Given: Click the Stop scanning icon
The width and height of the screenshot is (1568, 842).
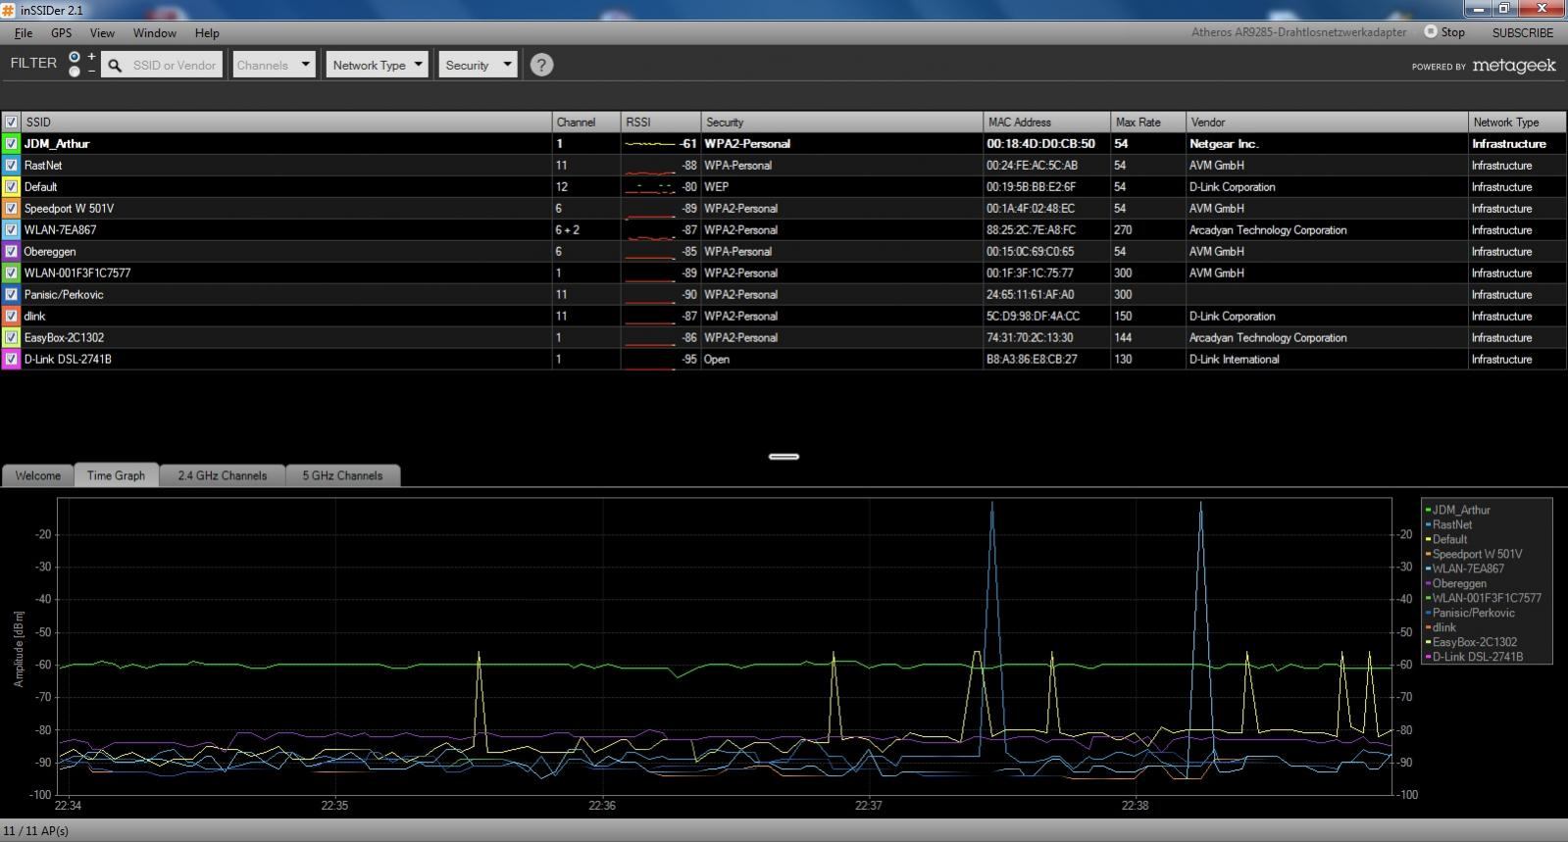Looking at the screenshot, I should click(1430, 31).
